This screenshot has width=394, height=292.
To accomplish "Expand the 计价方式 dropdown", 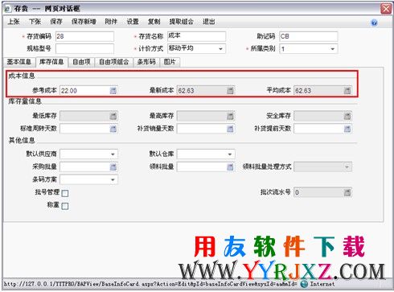I will point(220,49).
